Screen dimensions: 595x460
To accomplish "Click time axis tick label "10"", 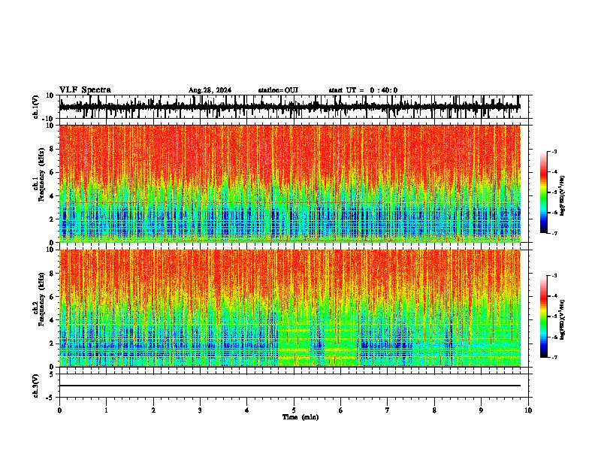I will [528, 410].
